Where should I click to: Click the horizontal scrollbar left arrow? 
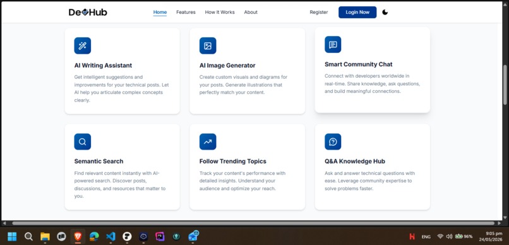(x=4, y=224)
